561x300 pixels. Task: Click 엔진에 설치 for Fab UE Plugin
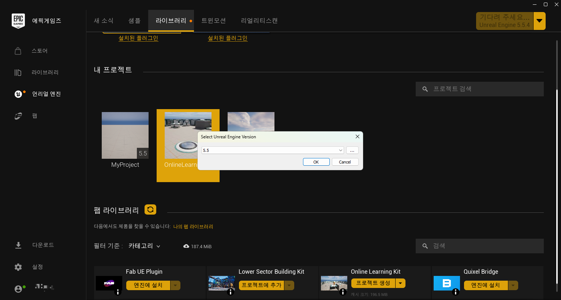tap(148, 285)
